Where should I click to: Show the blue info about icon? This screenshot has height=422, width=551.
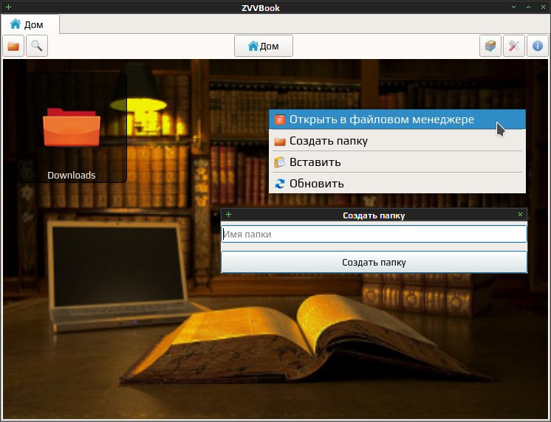[x=537, y=46]
